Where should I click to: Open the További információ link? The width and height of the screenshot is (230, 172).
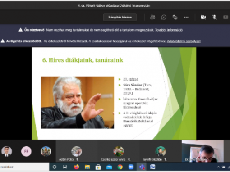[x=169, y=30]
